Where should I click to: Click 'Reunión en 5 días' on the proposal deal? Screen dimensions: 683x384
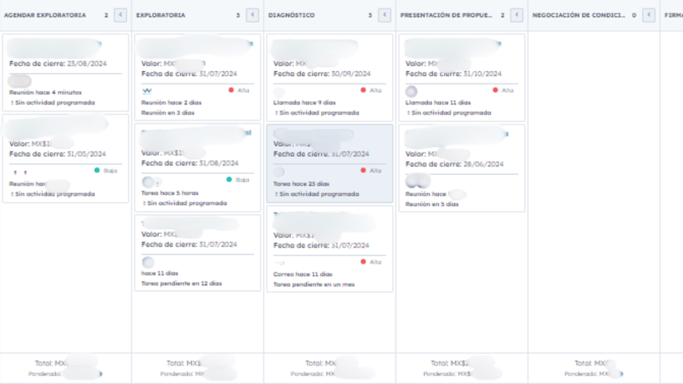[432, 203]
